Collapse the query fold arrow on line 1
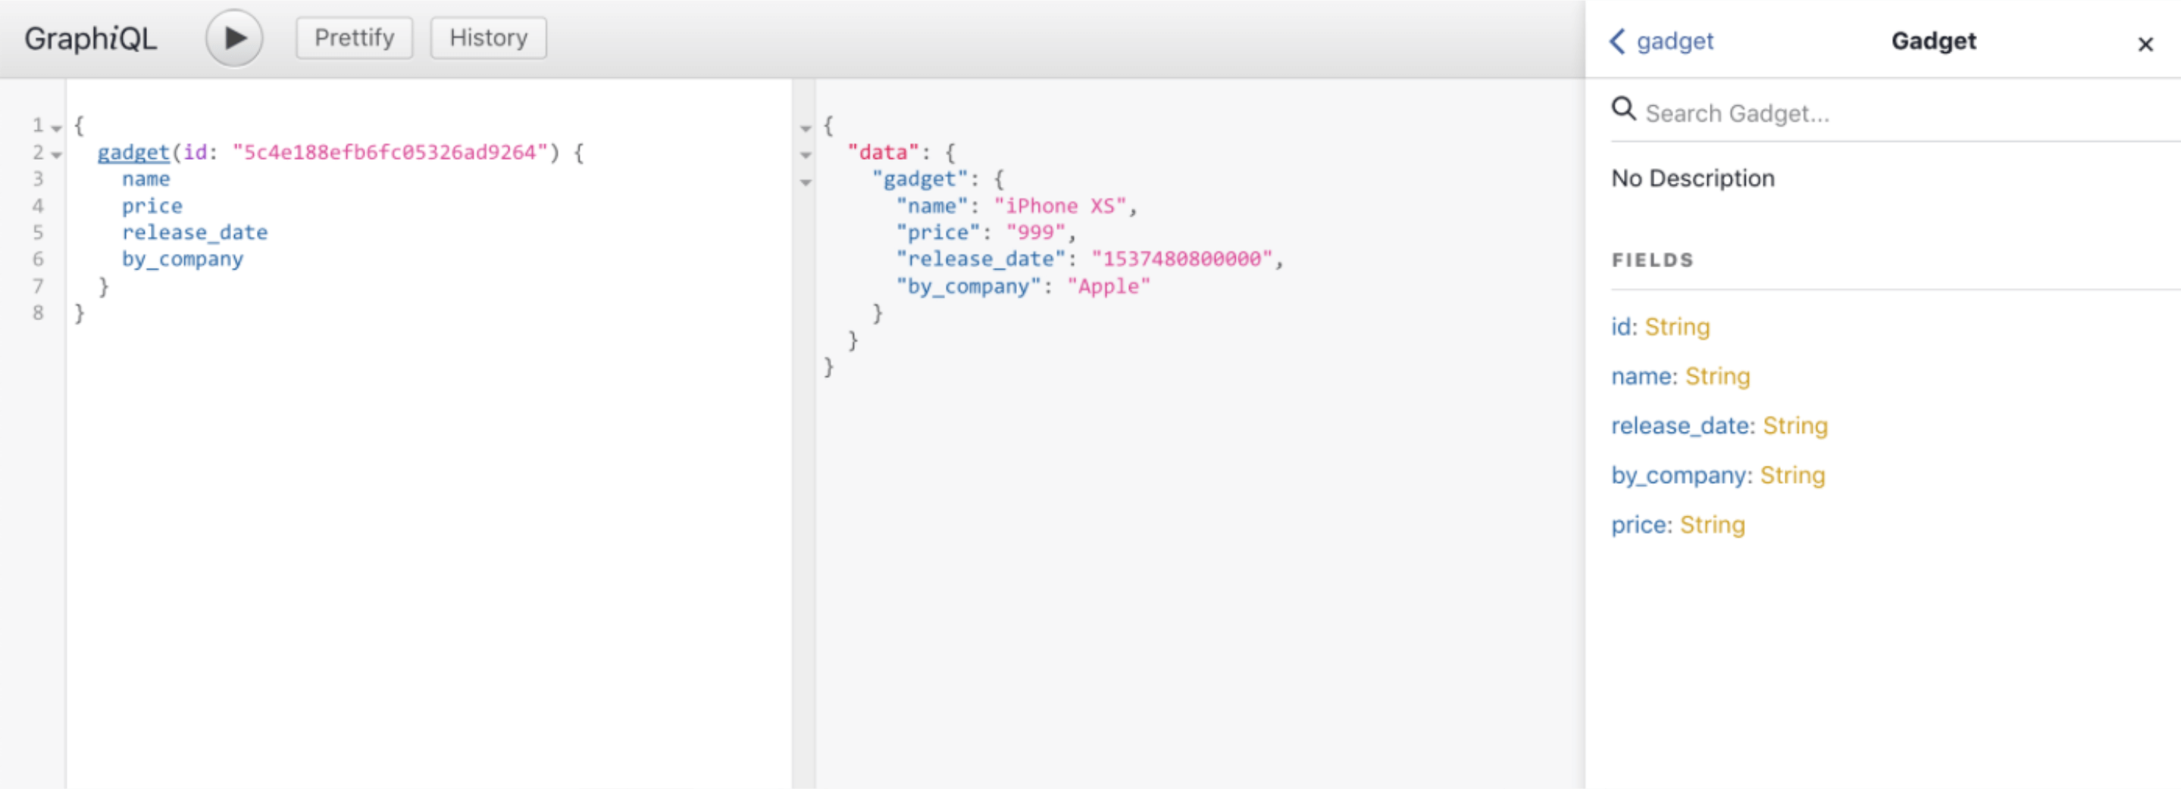The image size is (2181, 789). (x=57, y=129)
